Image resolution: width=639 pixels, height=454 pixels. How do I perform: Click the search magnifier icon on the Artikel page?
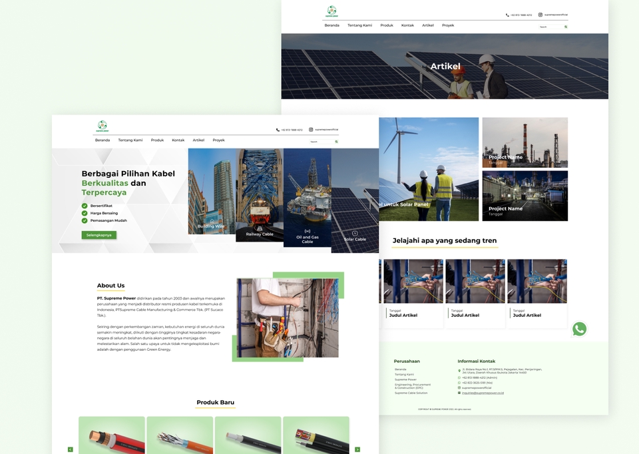(566, 27)
